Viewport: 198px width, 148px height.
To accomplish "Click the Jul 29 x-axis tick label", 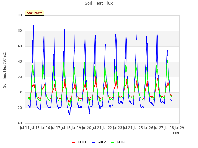I will (179, 128).
